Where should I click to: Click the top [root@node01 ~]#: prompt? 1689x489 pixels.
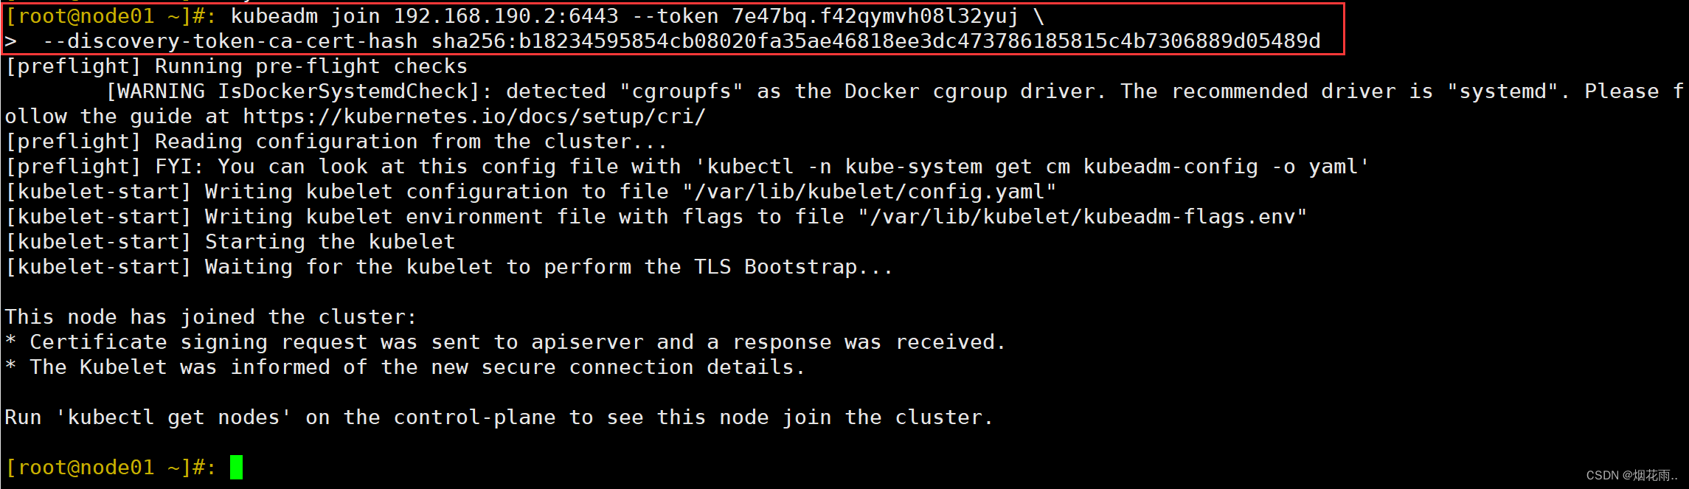click(x=111, y=16)
